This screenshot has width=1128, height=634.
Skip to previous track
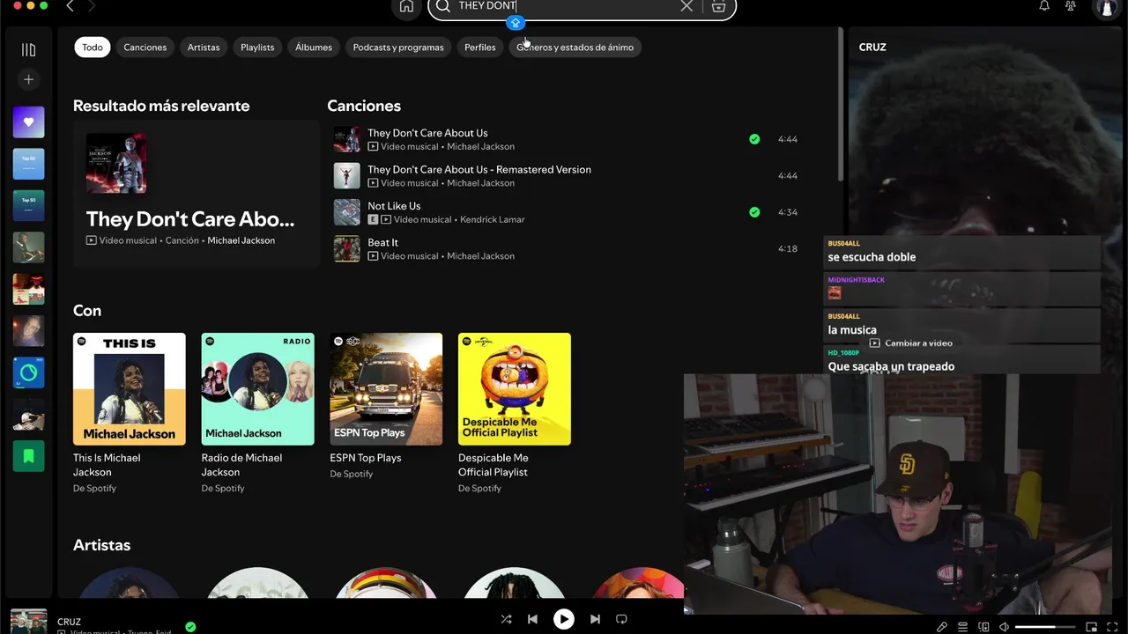coord(532,619)
